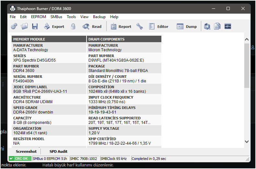Click the Dump toolbar button
Screen dimensions: 256x169
pos(187,27)
